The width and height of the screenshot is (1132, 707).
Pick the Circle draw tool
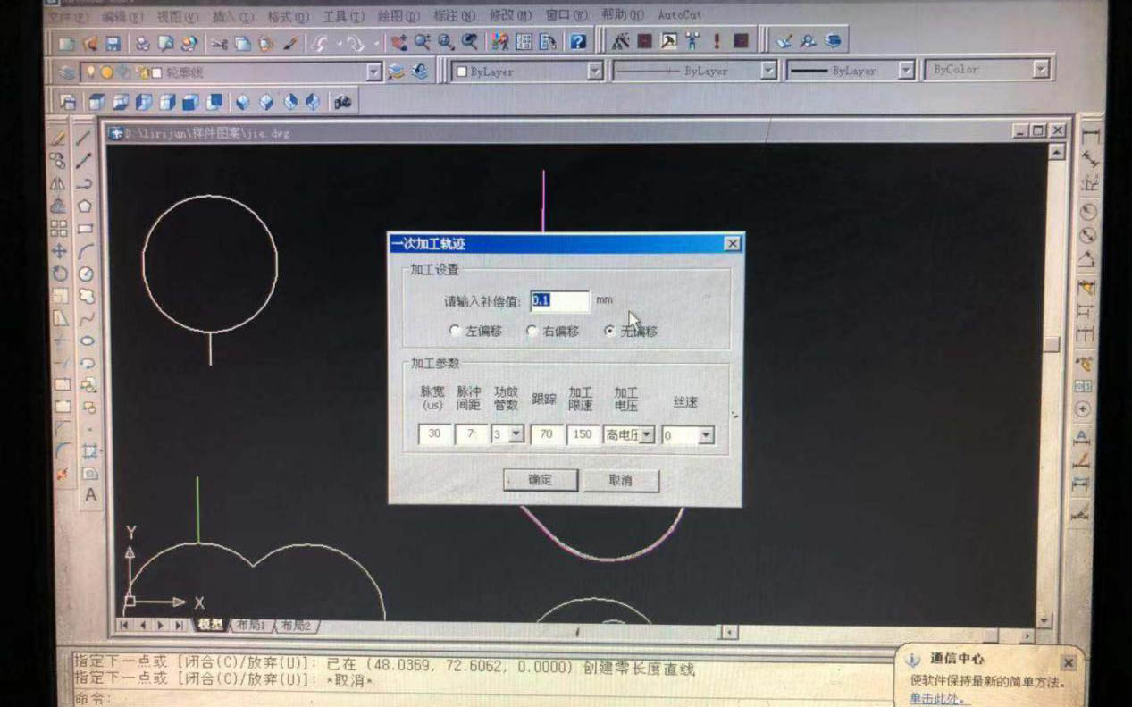pyautogui.click(x=86, y=274)
